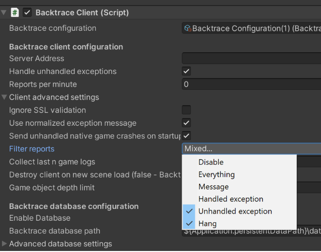Screen dimensions: 321x252
Task: Edit the Reports per minute value
Action: tap(252, 84)
